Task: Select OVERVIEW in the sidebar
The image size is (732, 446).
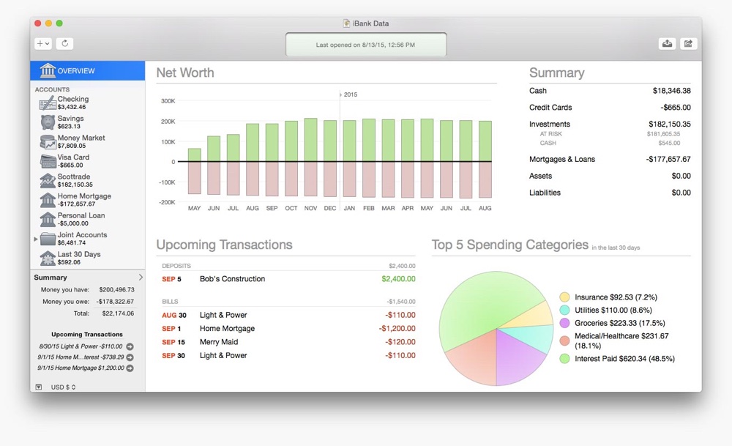Action: (x=87, y=71)
